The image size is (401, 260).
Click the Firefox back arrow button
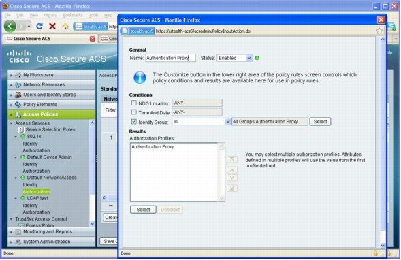[x=10, y=26]
